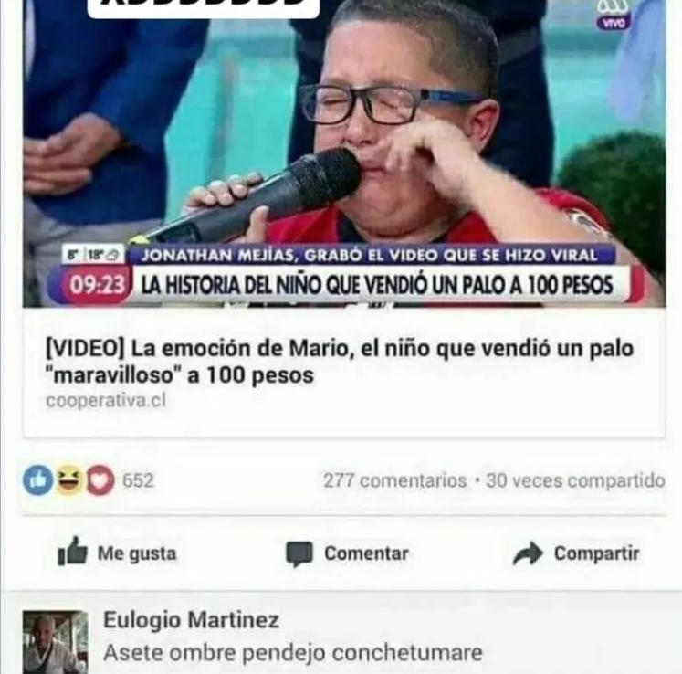Viewport: 682px width, 674px height.
Task: Click the Comentar button label
Action: coord(366,553)
